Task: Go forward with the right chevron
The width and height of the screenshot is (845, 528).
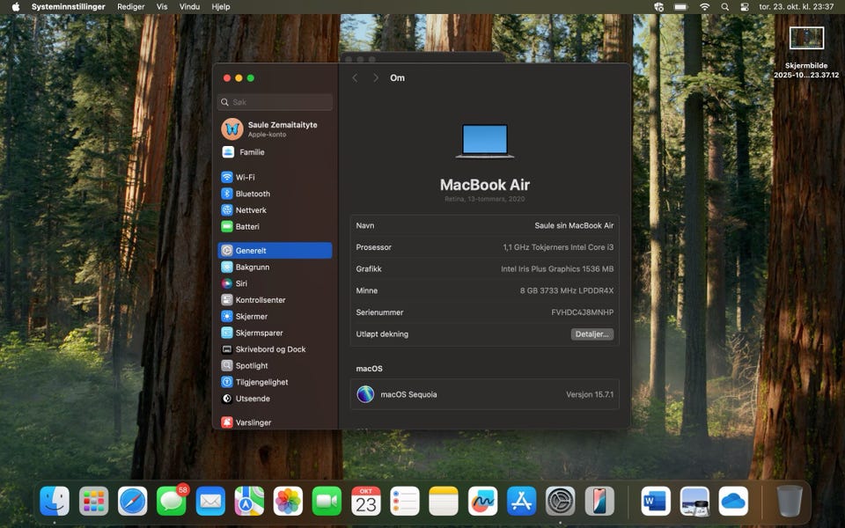Action: pos(376,78)
